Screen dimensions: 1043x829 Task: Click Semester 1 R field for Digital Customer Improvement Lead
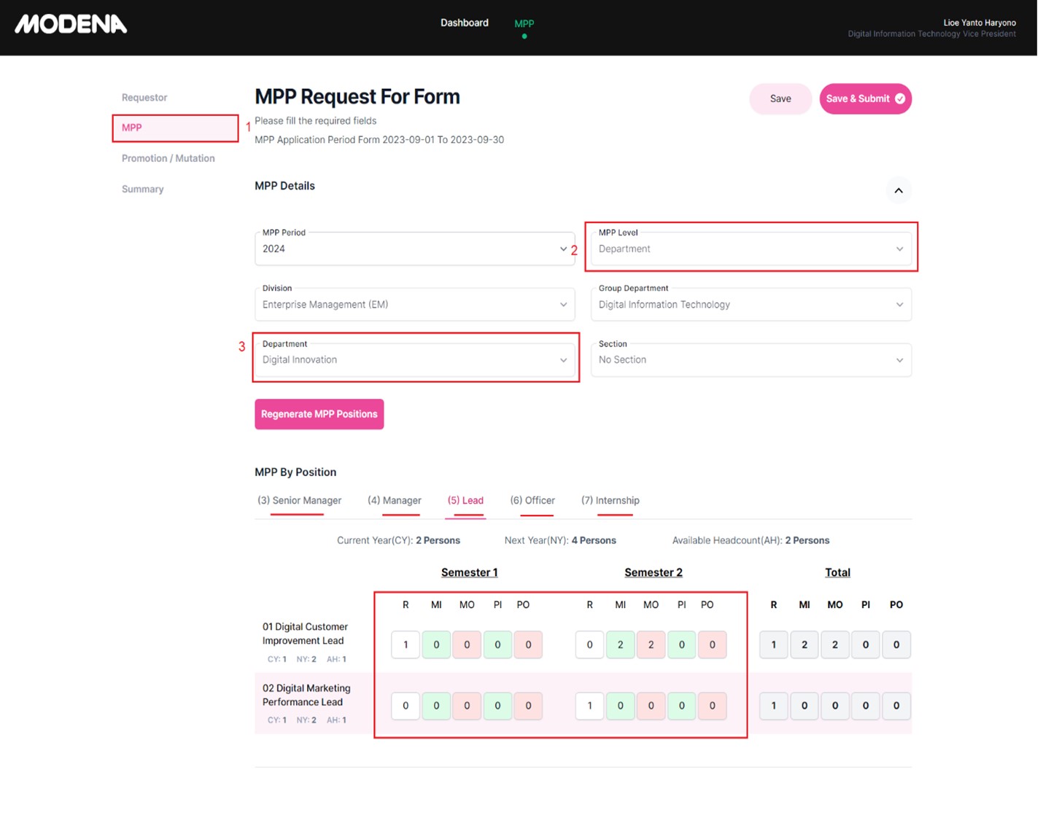[406, 645]
